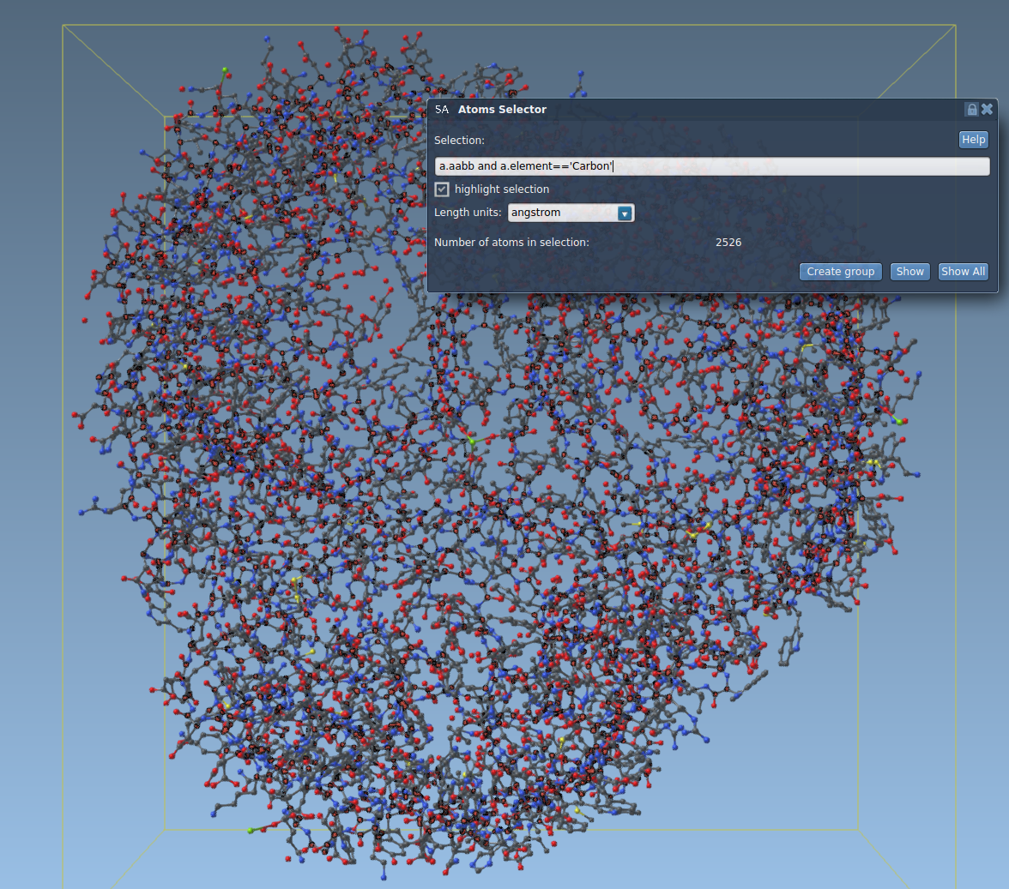1009x889 pixels.
Task: Click the Atoms Selector title text
Action: click(502, 110)
